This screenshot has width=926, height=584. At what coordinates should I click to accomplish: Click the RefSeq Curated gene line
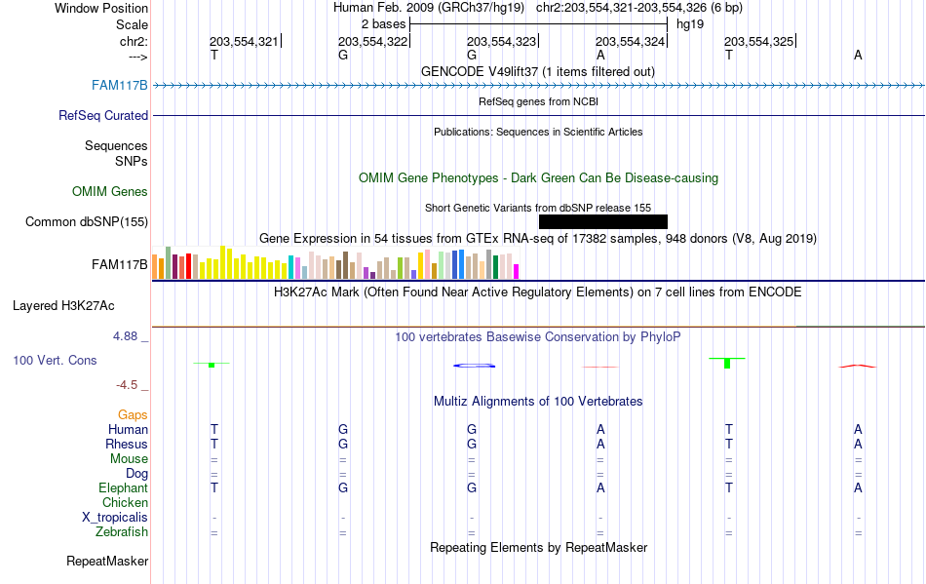539,115
